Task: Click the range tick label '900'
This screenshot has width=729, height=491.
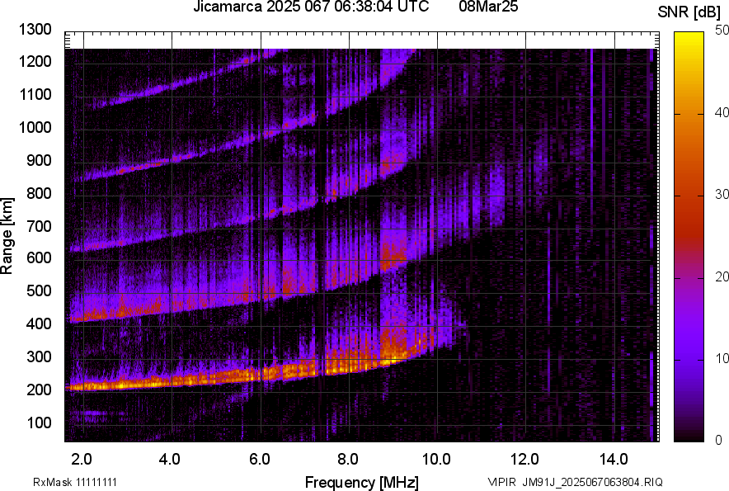Action: [x=39, y=161]
